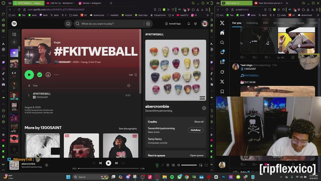Open the List view options dropdown
The width and height of the screenshot is (321, 181).
[x=133, y=75]
